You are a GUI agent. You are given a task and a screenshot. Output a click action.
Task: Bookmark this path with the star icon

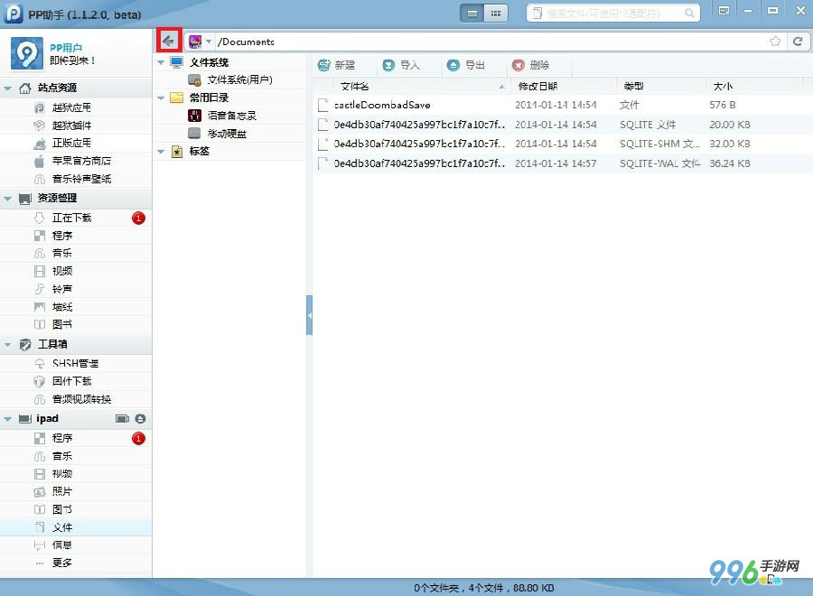click(x=775, y=42)
